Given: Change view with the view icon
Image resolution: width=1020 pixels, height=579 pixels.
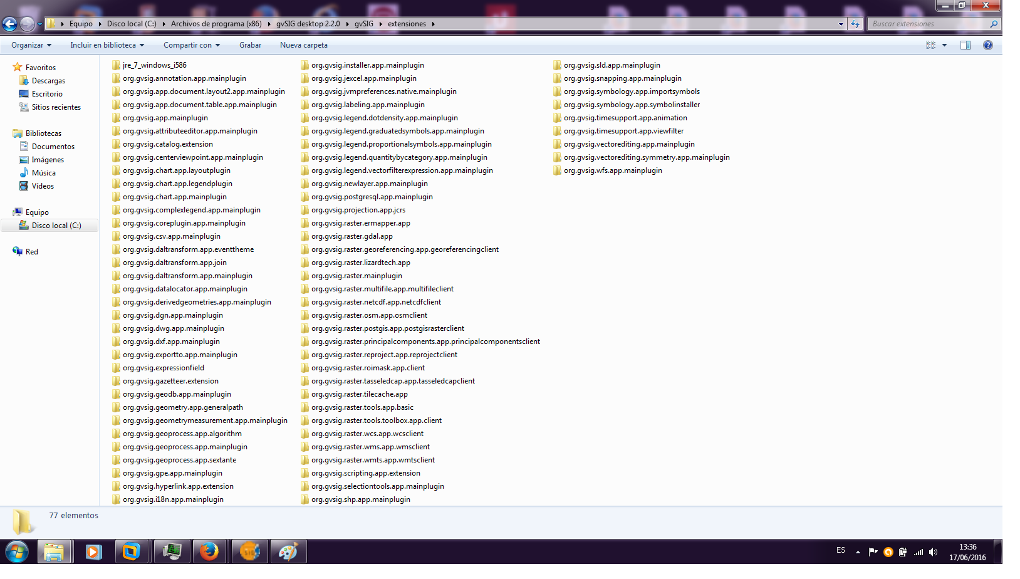Looking at the screenshot, I should pos(930,45).
